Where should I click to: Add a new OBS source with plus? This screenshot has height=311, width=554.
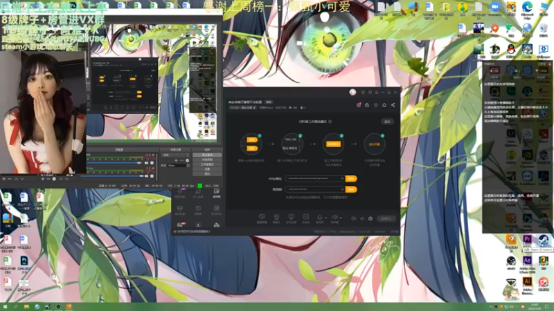click(x=43, y=179)
